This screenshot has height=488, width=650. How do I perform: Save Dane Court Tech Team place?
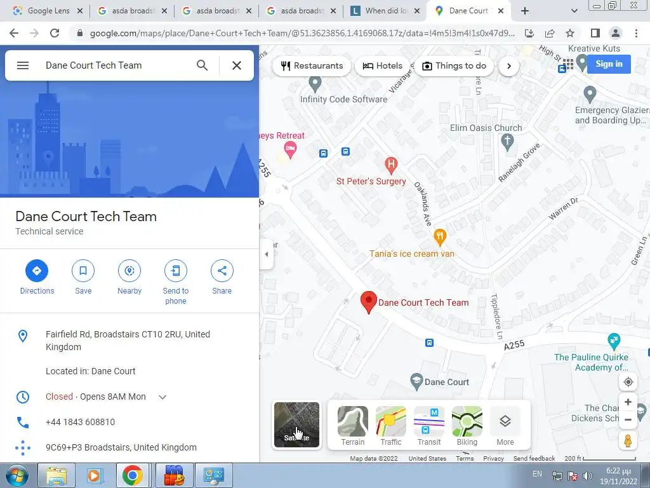(x=83, y=277)
